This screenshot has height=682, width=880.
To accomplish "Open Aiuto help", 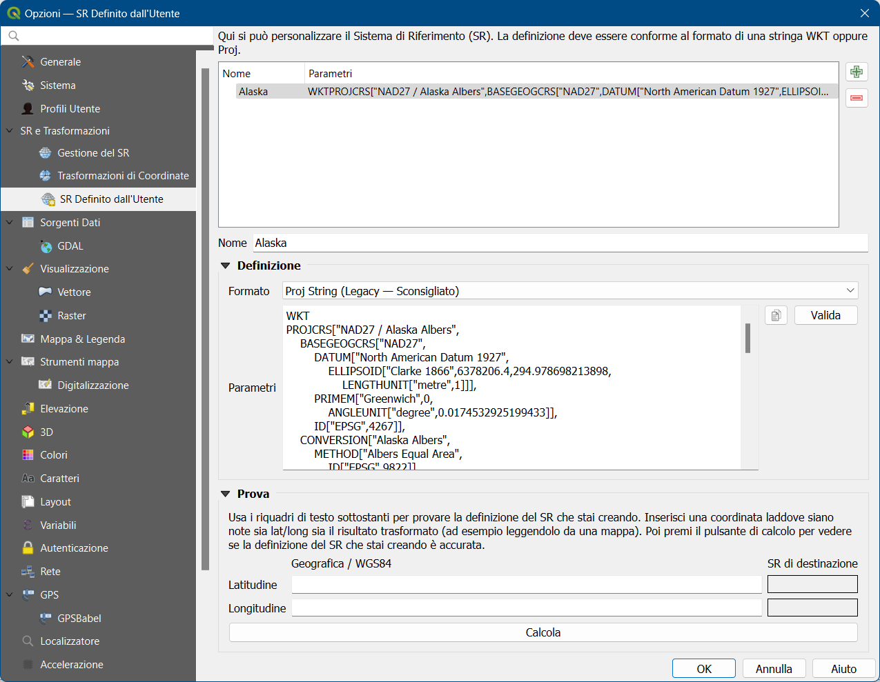I will click(x=843, y=669).
